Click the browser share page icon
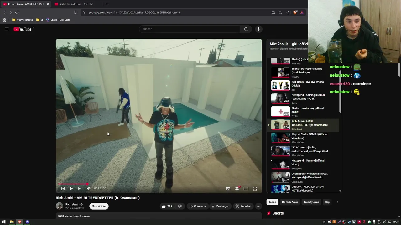Viewport: 401px width, 225px height. [287, 12]
